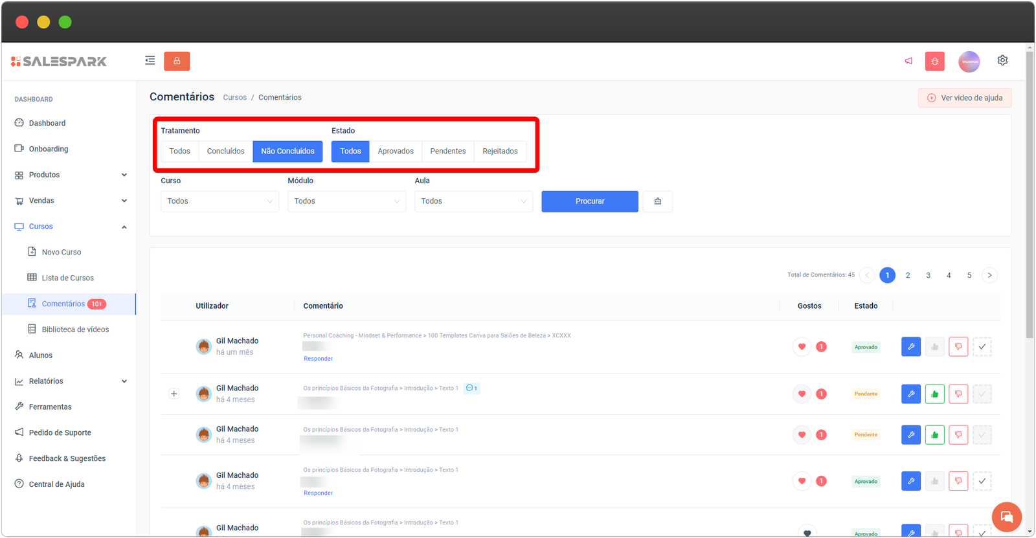This screenshot has width=1036, height=538.
Task: Open the megaphone announcements icon
Action: 908,61
